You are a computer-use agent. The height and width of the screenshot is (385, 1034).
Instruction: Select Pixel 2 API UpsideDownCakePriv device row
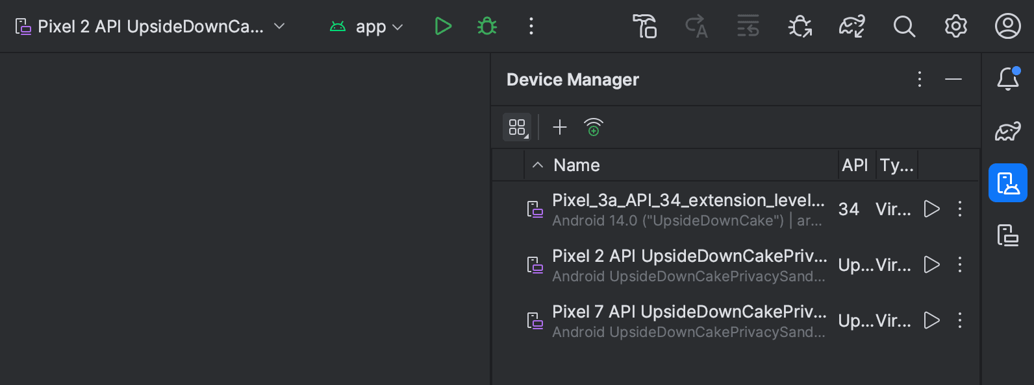pyautogui.click(x=735, y=264)
